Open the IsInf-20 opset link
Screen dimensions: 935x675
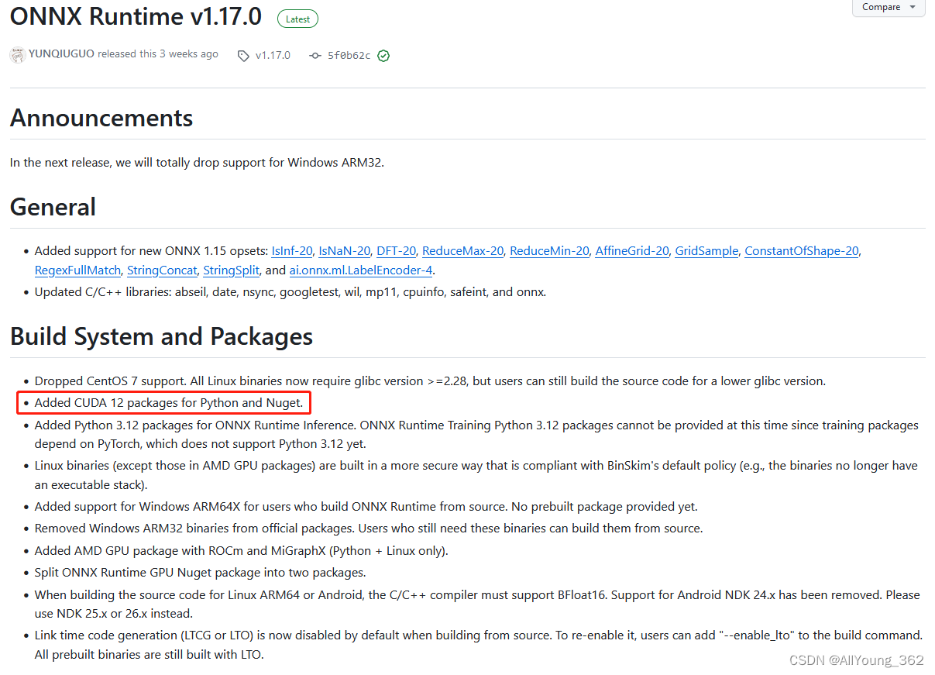click(x=291, y=250)
